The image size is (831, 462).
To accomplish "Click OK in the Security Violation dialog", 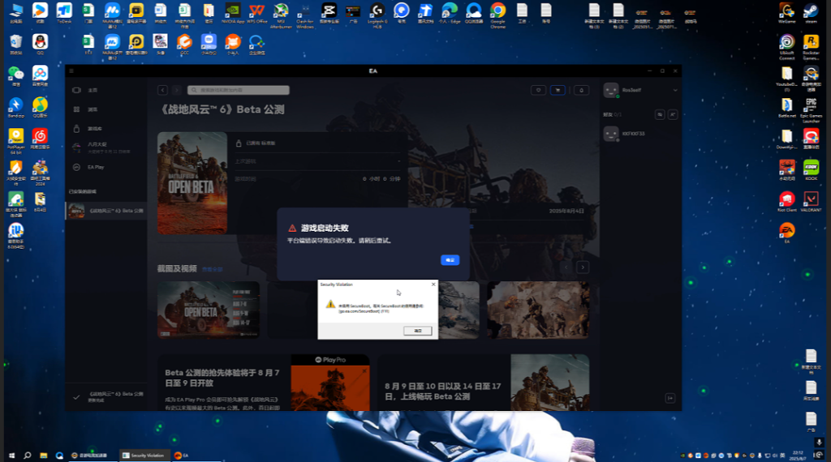I will (x=418, y=331).
